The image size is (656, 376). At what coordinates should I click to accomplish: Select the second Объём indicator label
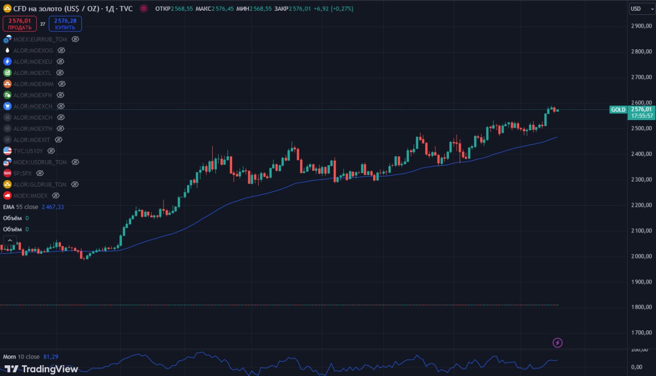12,229
